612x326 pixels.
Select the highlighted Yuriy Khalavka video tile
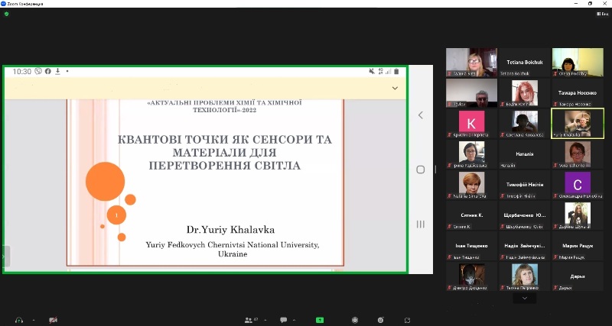click(x=577, y=123)
